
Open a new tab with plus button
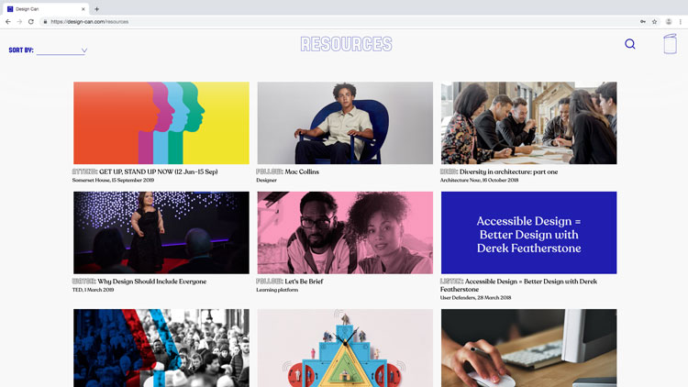tap(96, 9)
